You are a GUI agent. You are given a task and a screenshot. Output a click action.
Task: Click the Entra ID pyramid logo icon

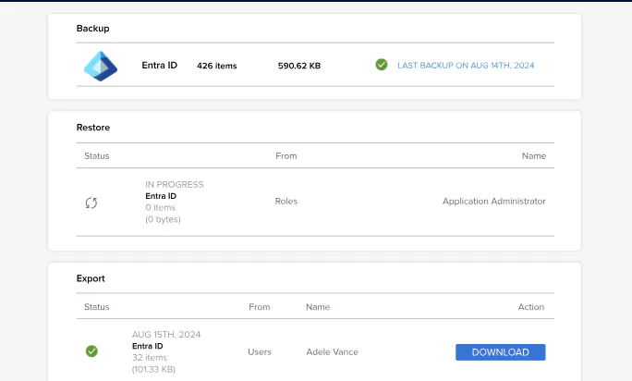(x=101, y=67)
